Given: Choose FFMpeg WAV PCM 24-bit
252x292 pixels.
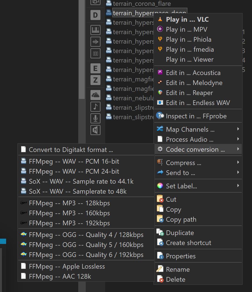Looking at the screenshot, I should 86,171.
